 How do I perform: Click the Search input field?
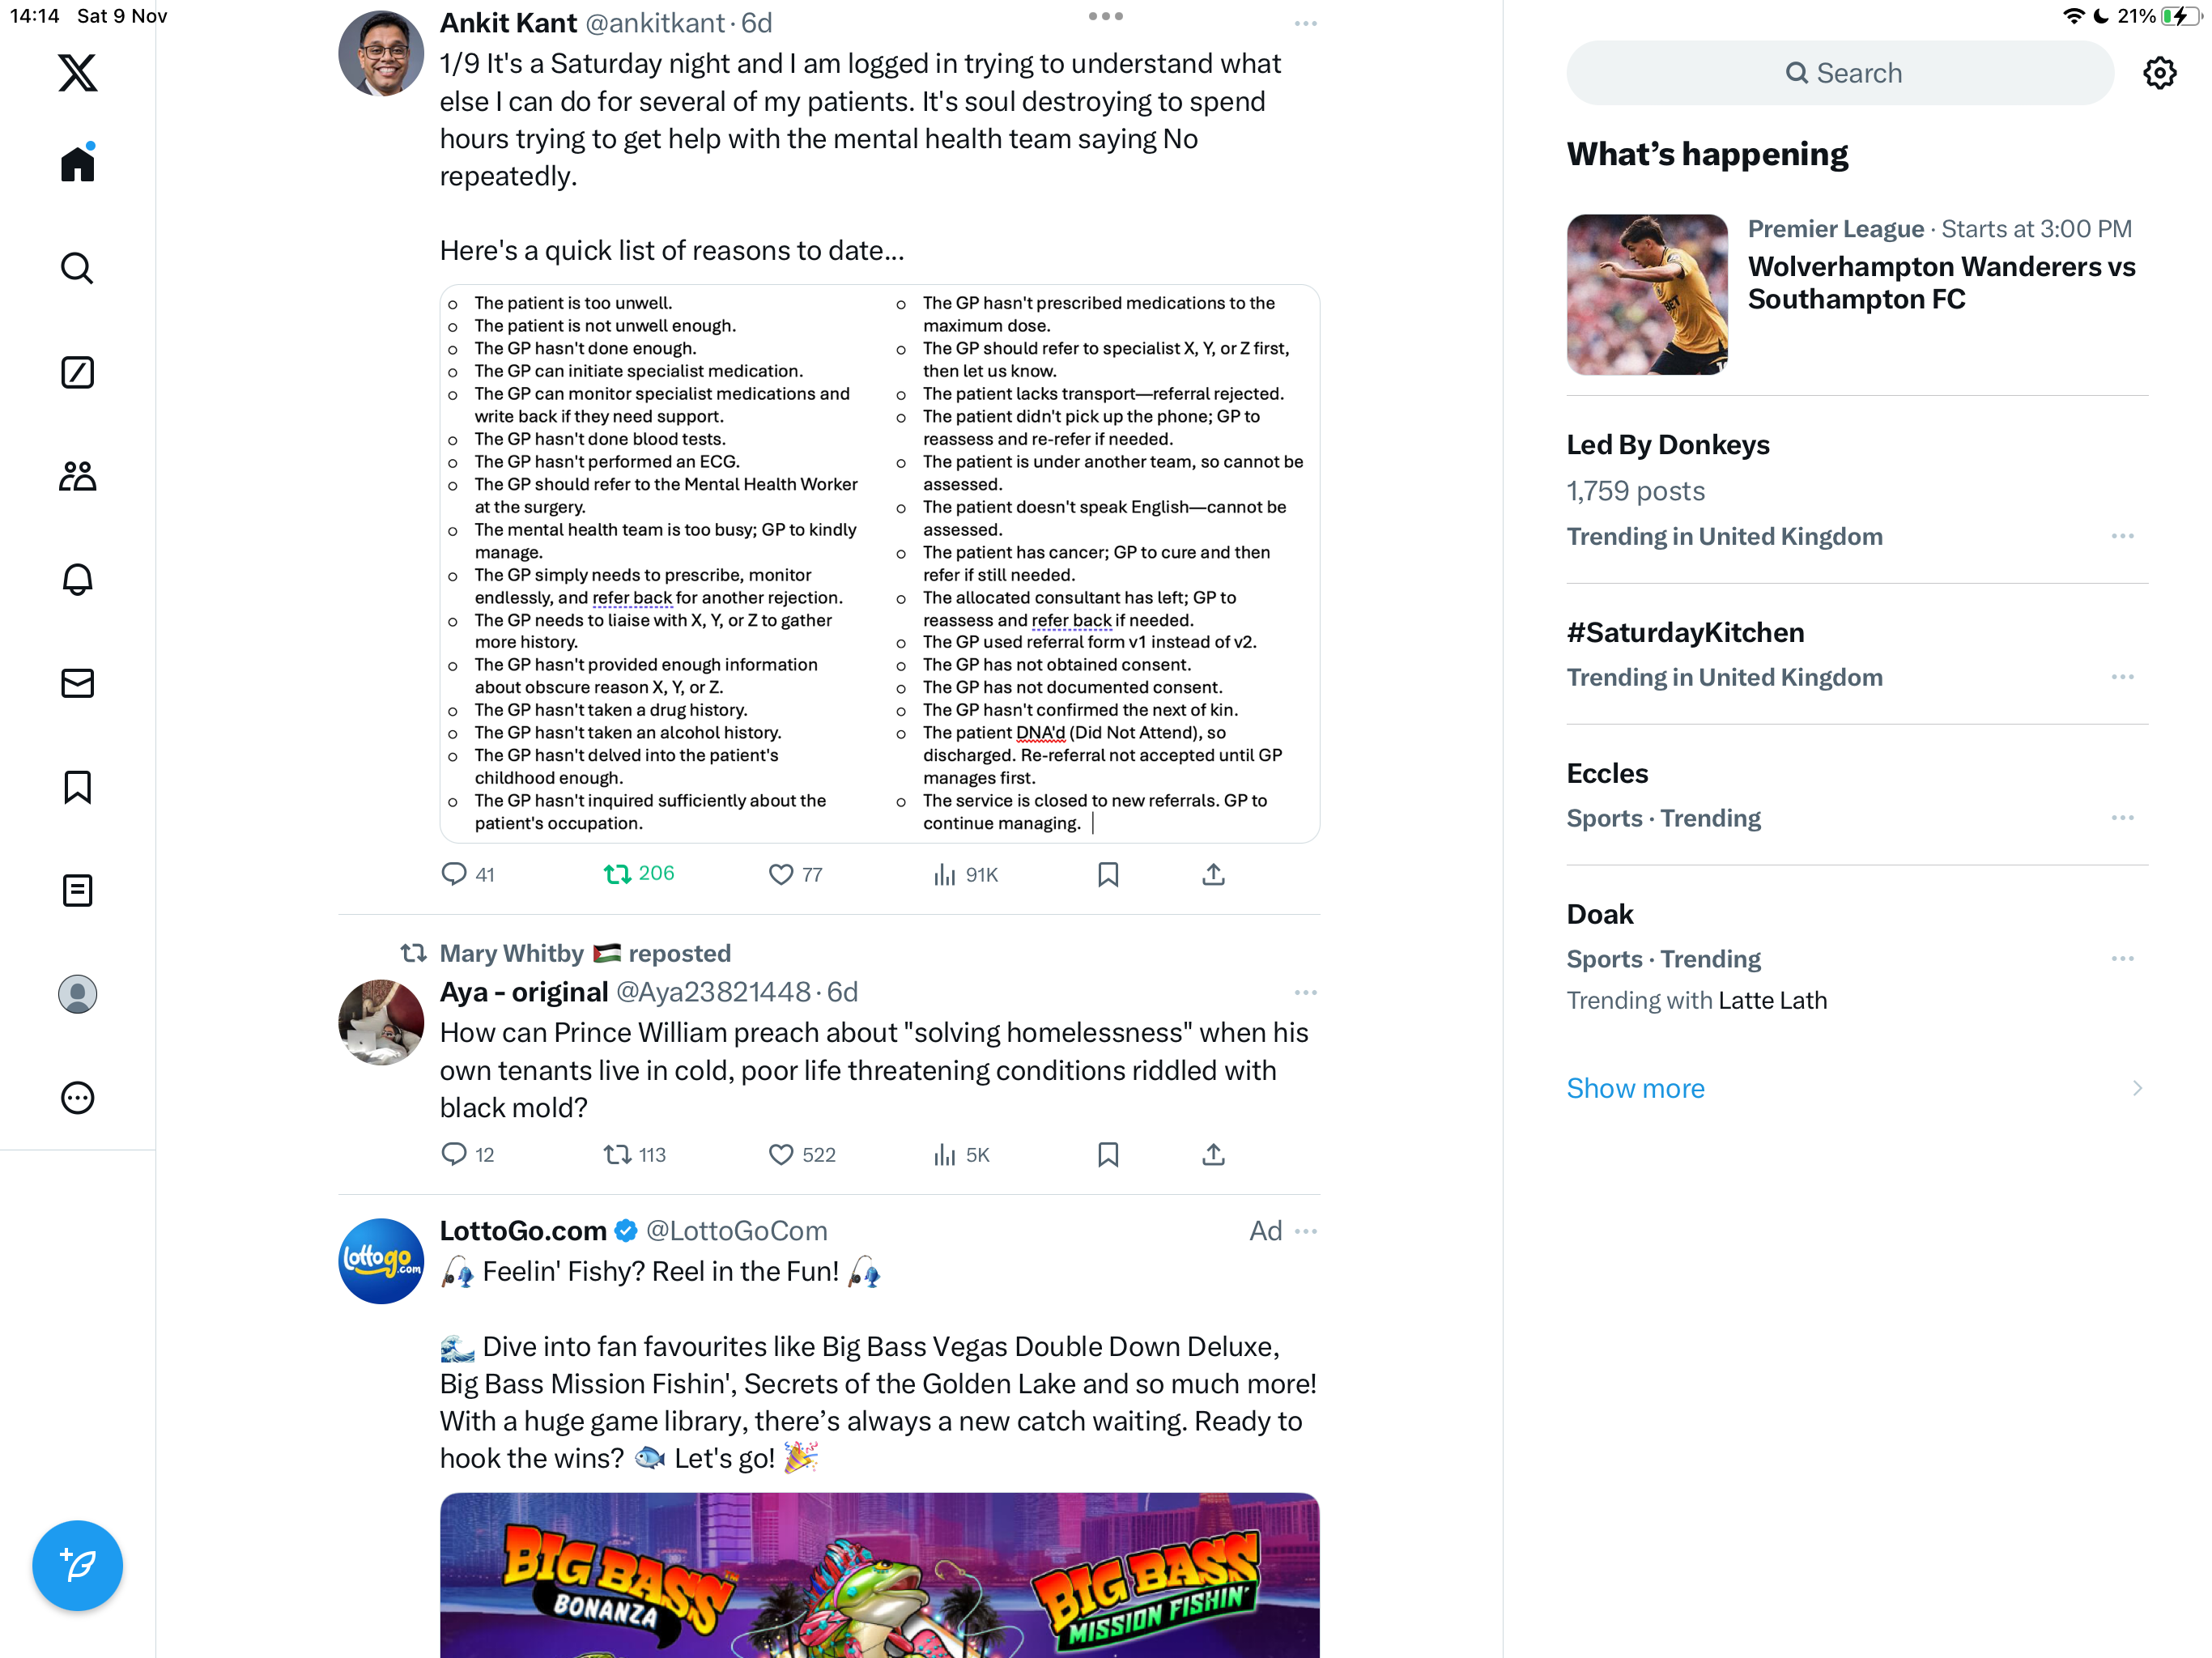pyautogui.click(x=1840, y=73)
